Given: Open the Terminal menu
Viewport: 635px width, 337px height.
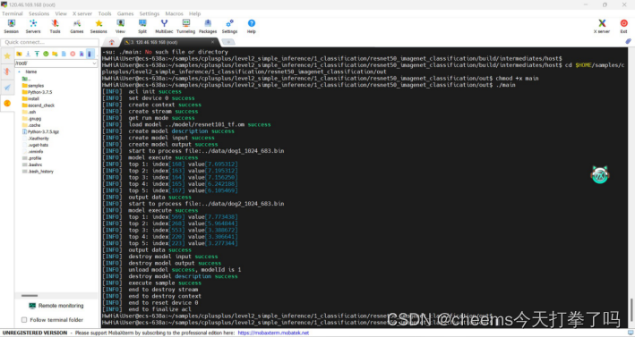Looking at the screenshot, I should pyautogui.click(x=13, y=13).
